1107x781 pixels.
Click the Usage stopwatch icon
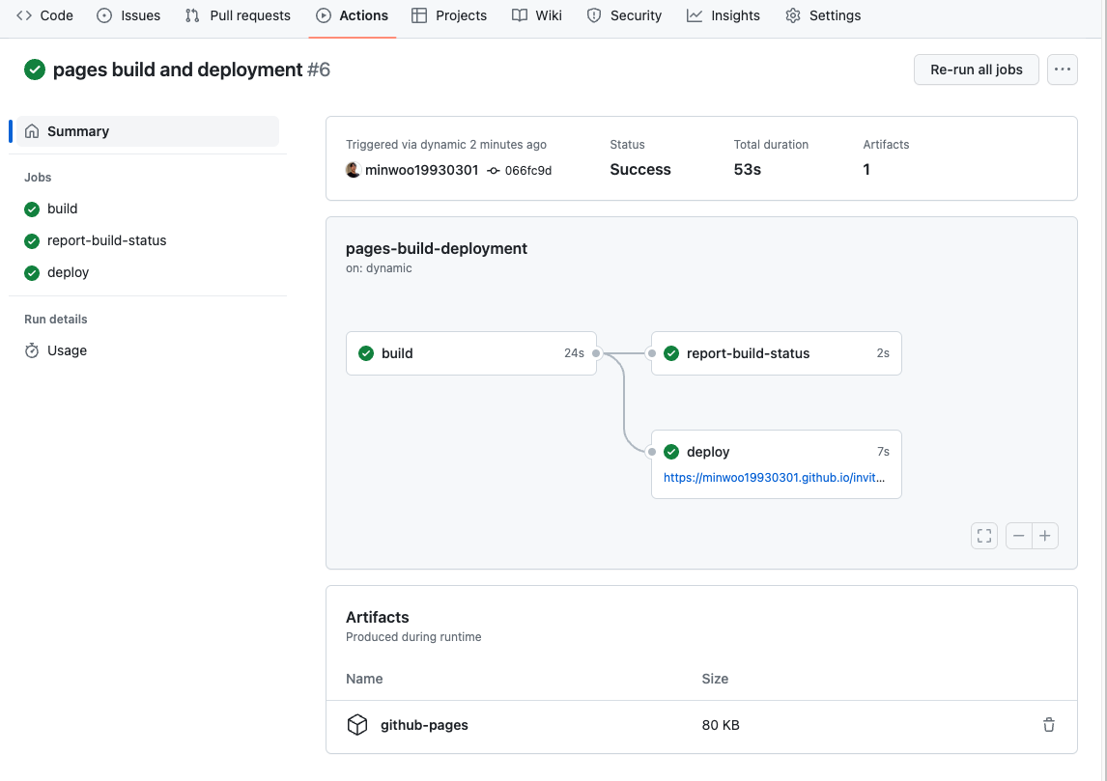32,350
